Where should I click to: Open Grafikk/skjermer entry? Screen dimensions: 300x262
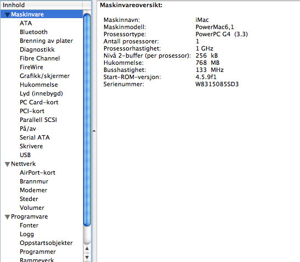(44, 76)
